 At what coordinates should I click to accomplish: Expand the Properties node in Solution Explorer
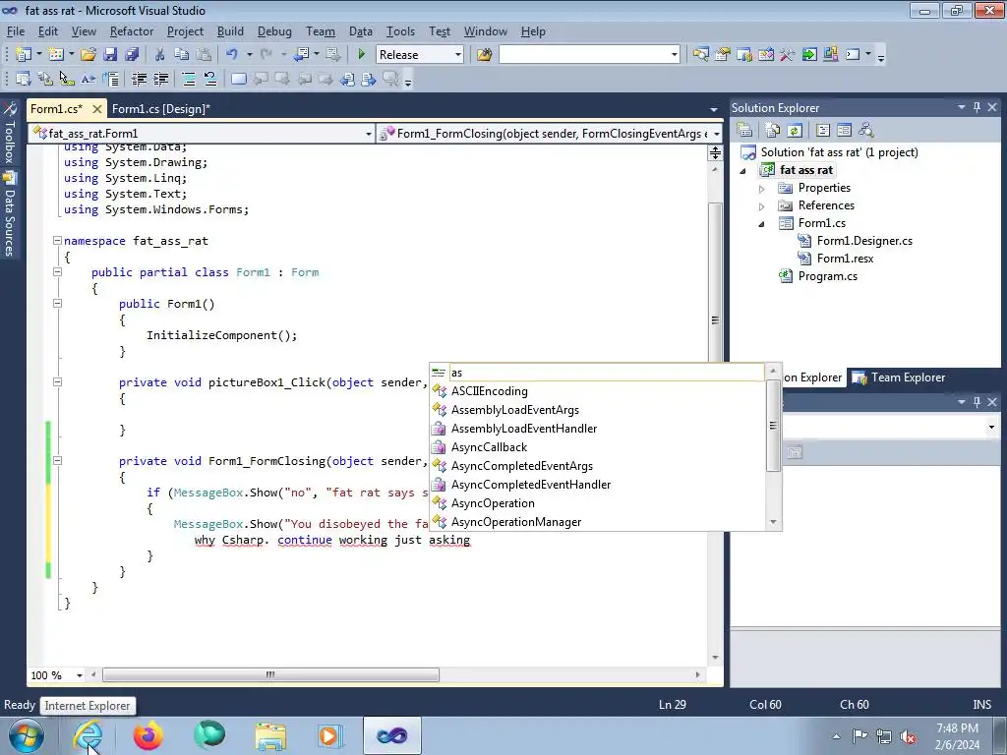point(762,189)
